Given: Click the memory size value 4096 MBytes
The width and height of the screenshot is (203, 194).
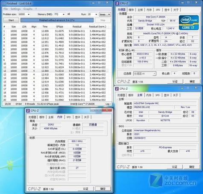Looking at the screenshot, I should pos(50,128).
